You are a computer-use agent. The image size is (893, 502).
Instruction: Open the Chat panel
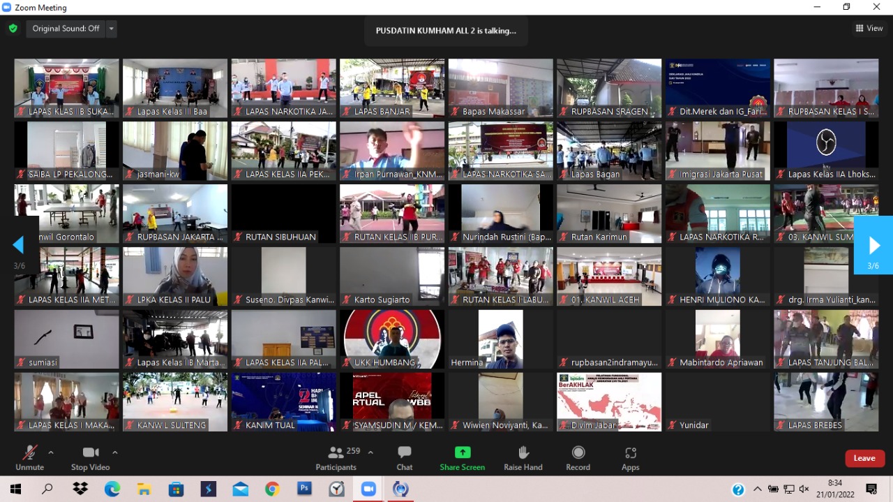pyautogui.click(x=405, y=457)
